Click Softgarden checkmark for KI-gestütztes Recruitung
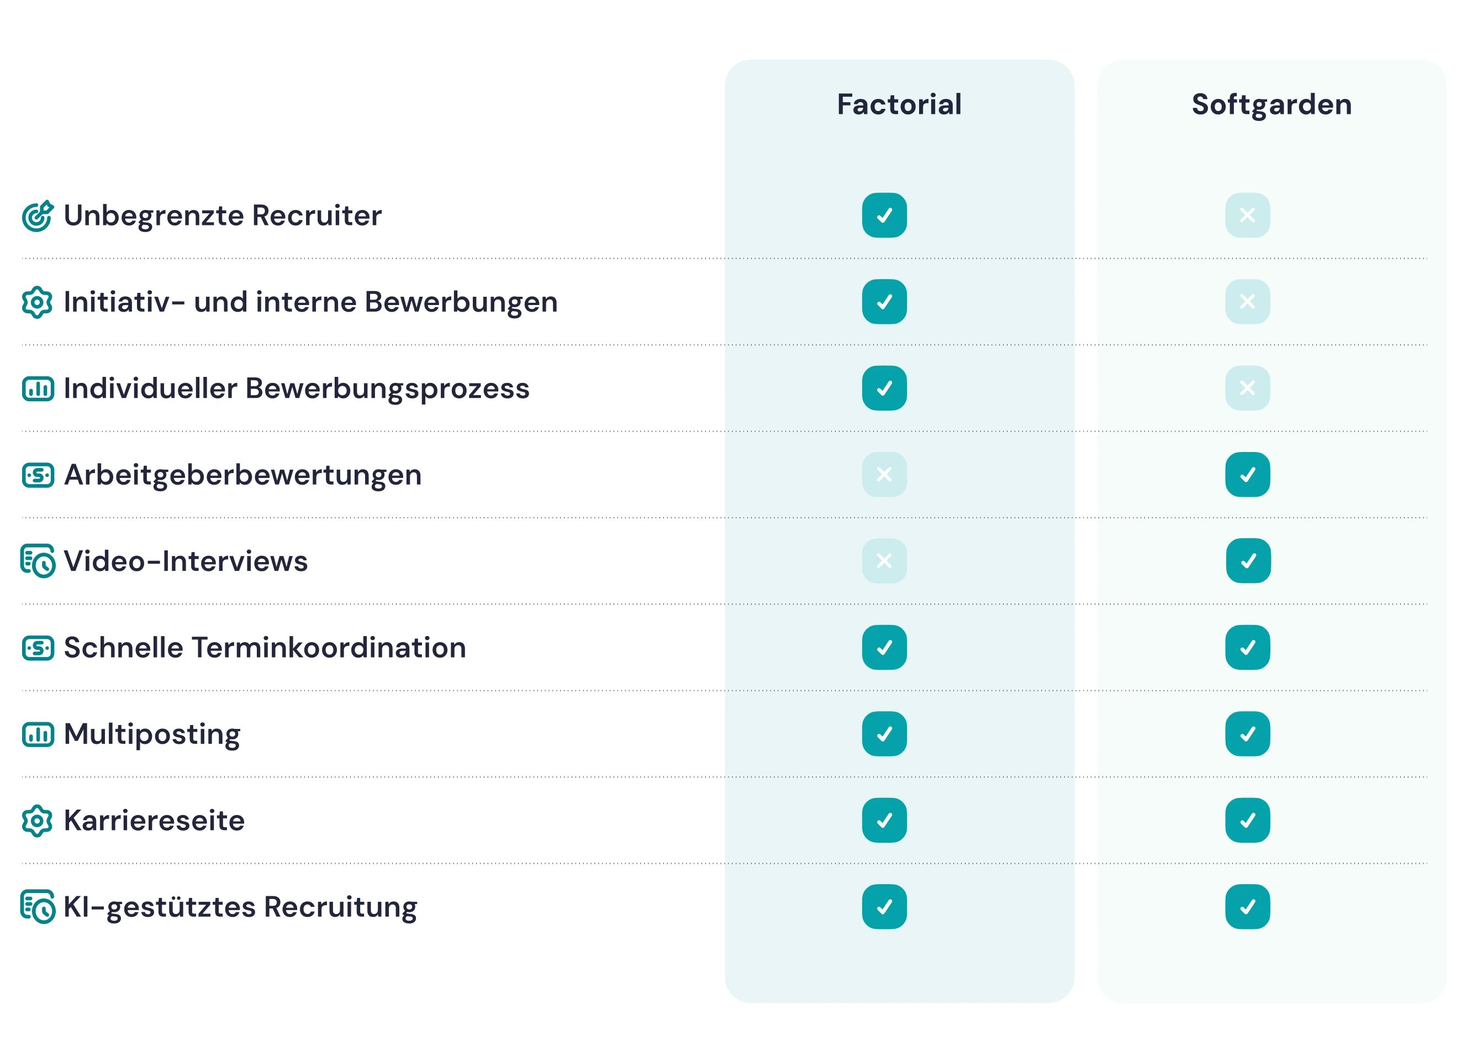 pos(1247,906)
